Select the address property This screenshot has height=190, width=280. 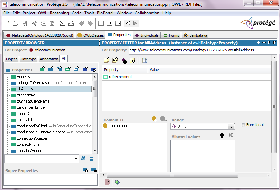pos(23,76)
